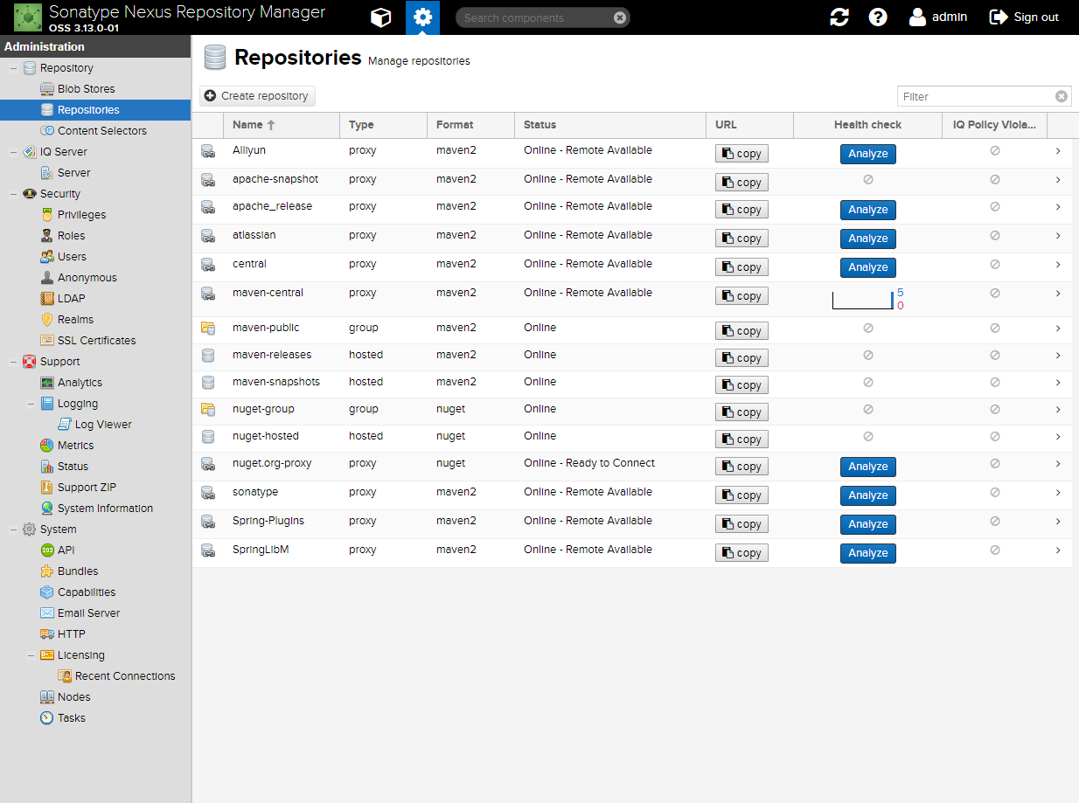Select the nuget-hosted repository name
1079x803 pixels.
click(x=266, y=436)
